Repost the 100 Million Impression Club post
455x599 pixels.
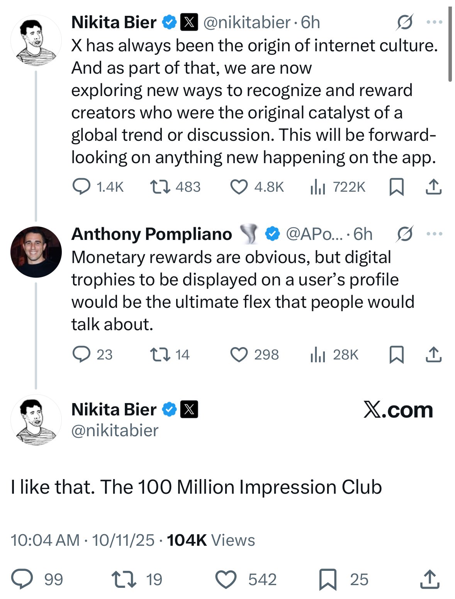pyautogui.click(x=124, y=579)
